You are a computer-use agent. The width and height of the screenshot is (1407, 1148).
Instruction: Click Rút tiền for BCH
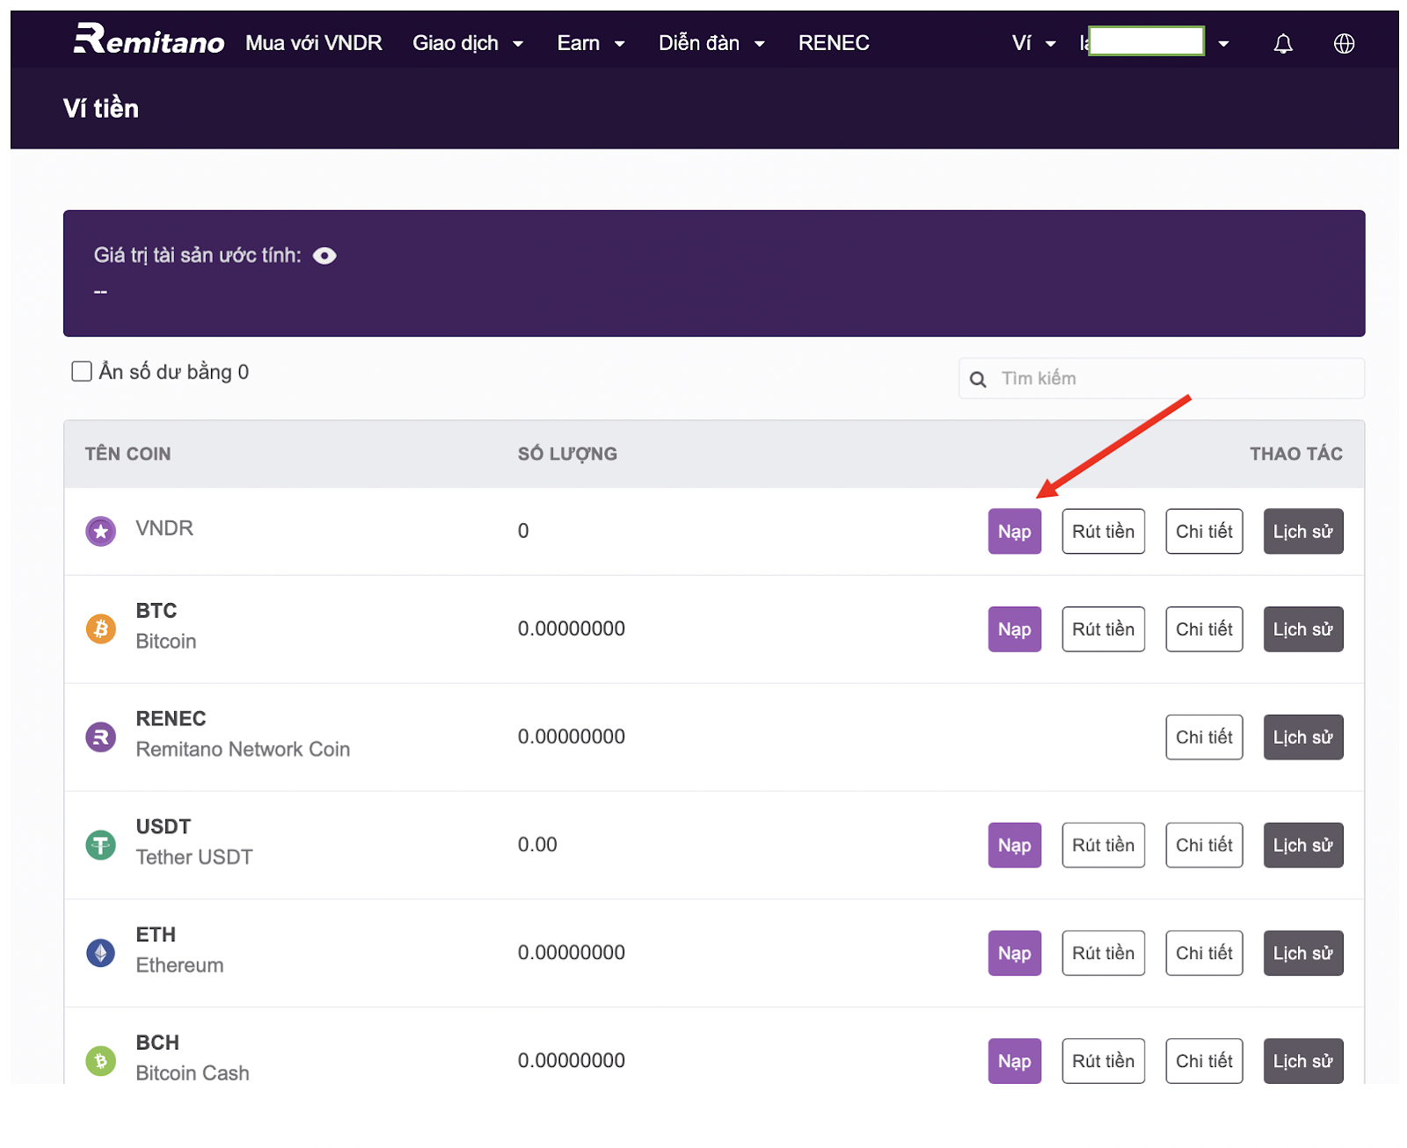pyautogui.click(x=1104, y=1061)
